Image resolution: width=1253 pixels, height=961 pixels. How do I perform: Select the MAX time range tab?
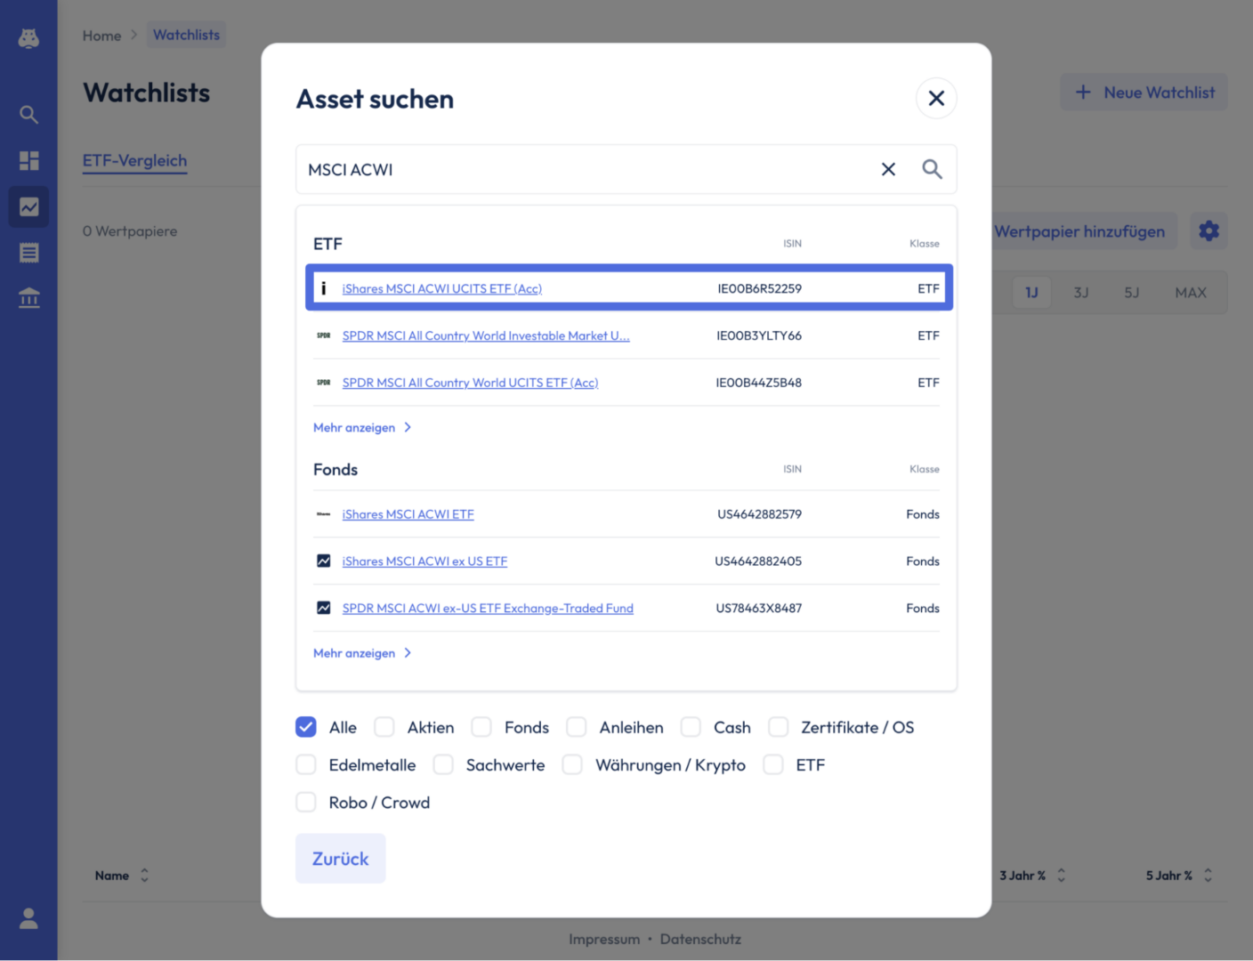pos(1191,293)
